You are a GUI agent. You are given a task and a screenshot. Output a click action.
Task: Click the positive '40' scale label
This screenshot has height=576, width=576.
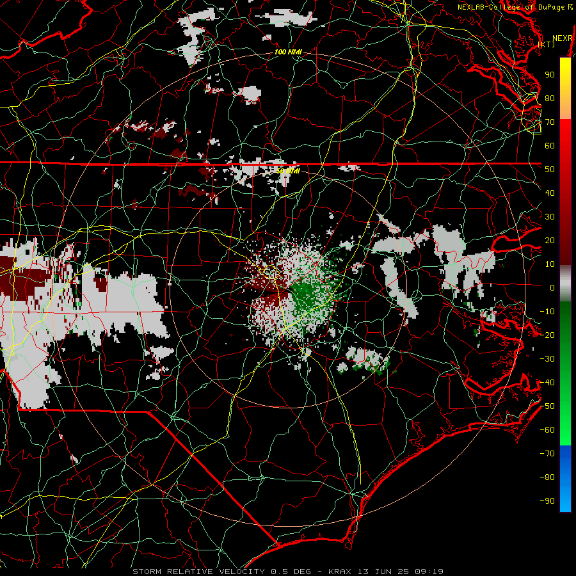[x=550, y=193]
